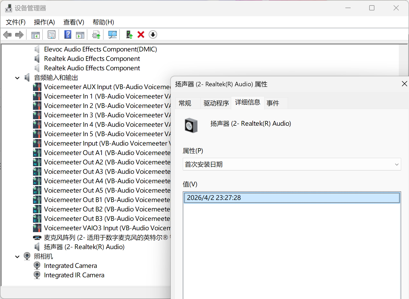The width and height of the screenshot is (409, 299).
Task: Maximize the 设备管理器 window
Action: click(x=372, y=8)
